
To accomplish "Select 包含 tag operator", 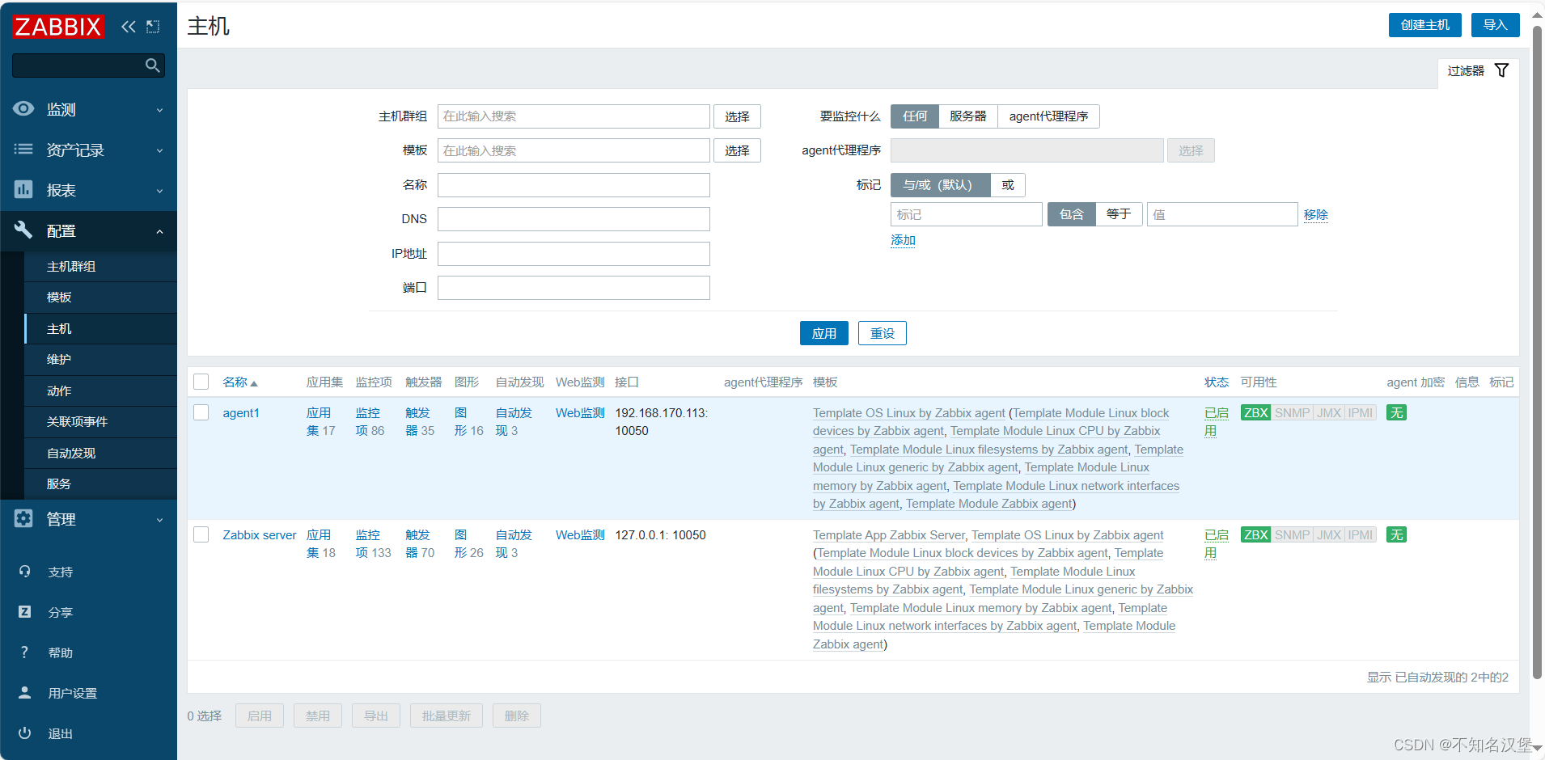I will click(x=1072, y=214).
